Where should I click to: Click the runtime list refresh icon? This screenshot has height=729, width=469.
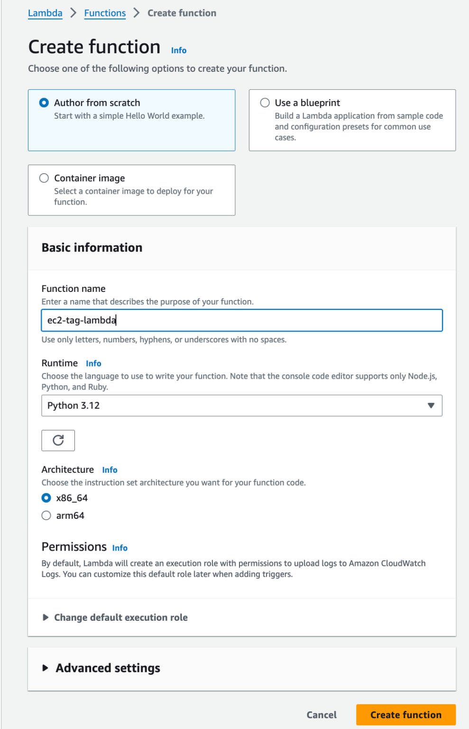(x=58, y=440)
